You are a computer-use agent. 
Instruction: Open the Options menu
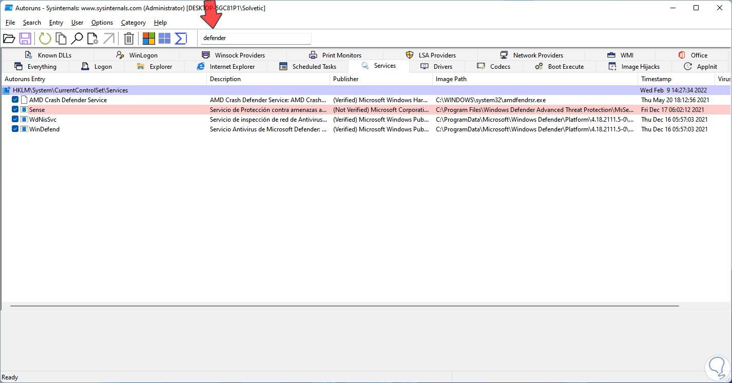point(102,23)
